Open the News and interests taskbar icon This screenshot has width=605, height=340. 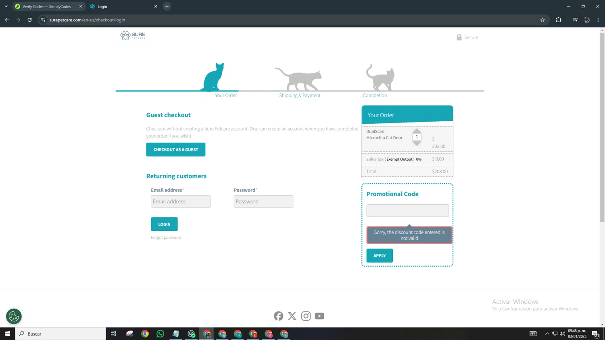[533, 334]
